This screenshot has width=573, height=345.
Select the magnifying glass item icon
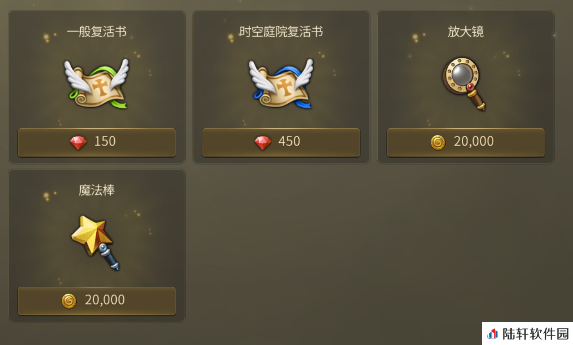click(x=464, y=84)
